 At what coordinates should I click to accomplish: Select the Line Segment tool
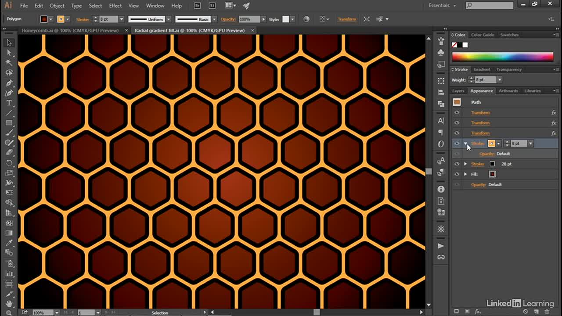(9, 113)
